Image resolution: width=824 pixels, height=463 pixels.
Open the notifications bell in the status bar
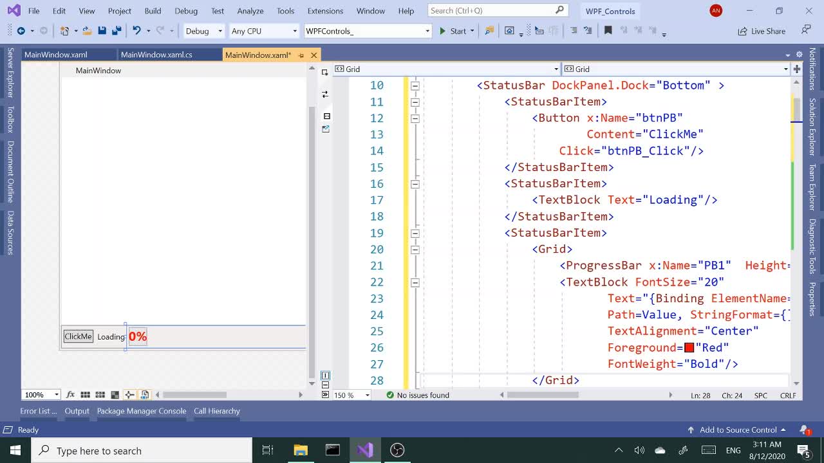805,430
